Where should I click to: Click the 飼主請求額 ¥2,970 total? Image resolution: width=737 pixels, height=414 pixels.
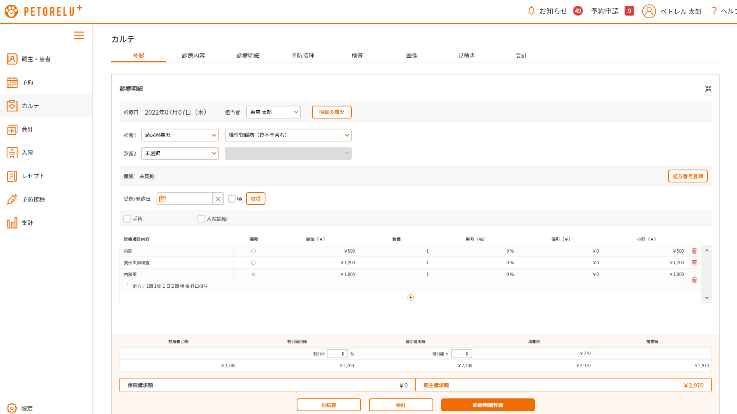694,385
